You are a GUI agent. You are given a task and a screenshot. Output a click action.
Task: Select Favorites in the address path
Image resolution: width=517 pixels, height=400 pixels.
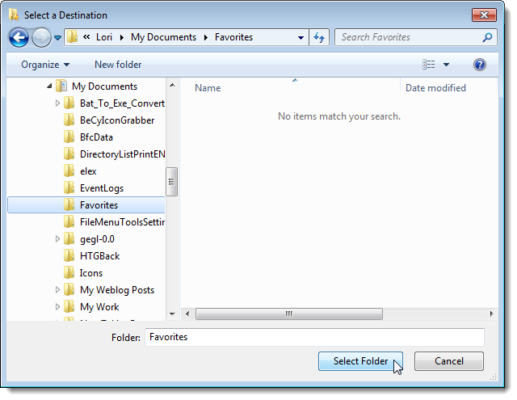(x=233, y=37)
